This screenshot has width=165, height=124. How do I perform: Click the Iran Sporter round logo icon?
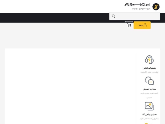pyautogui.click(x=156, y=7)
